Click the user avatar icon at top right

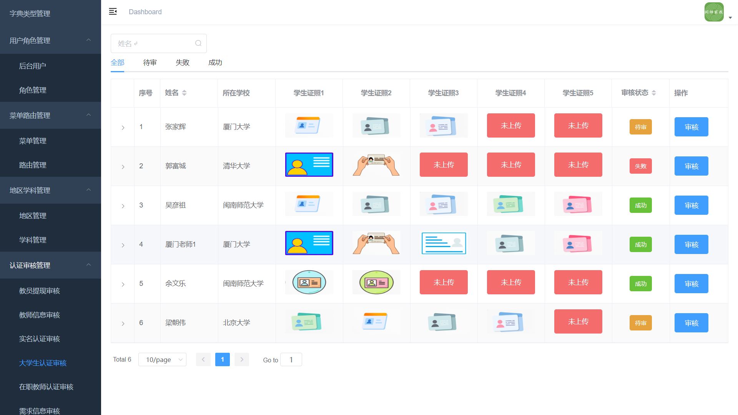click(714, 12)
